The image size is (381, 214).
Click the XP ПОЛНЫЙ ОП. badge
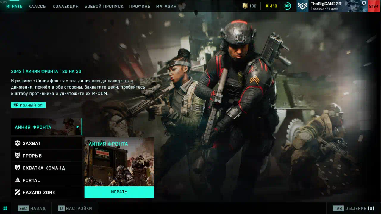28,105
